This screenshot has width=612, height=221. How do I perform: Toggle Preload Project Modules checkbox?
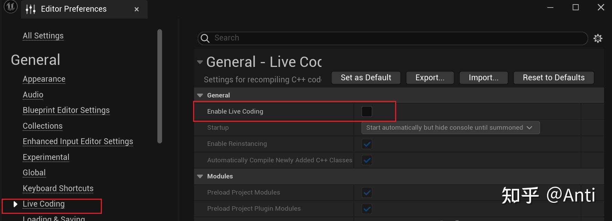click(367, 193)
